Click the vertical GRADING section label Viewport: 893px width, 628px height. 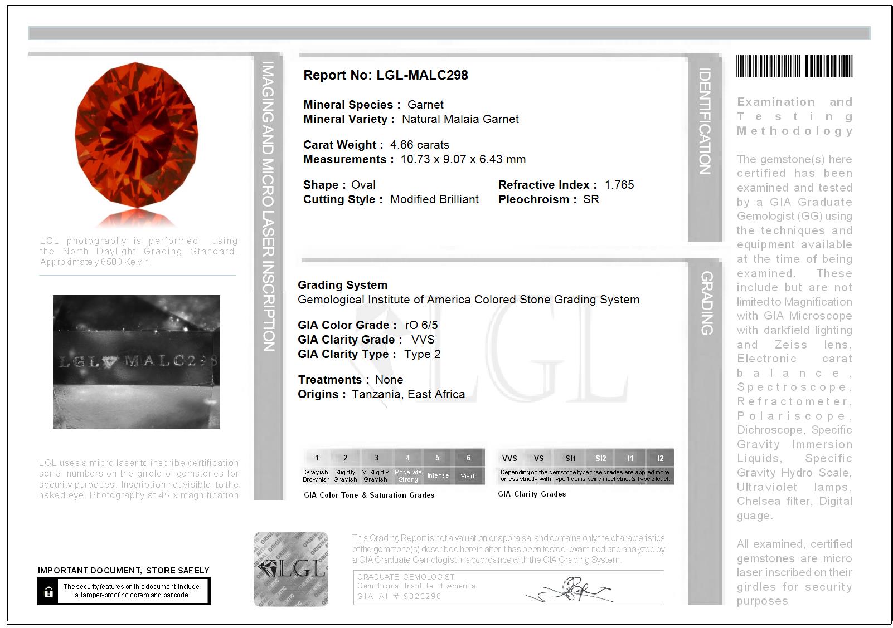click(706, 303)
